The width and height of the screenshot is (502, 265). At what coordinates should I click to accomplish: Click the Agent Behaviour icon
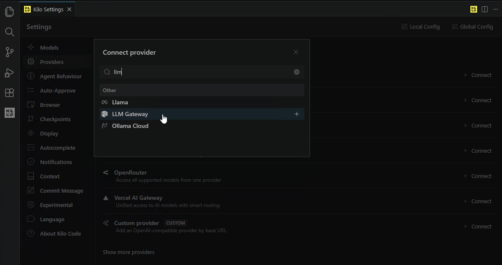pos(31,76)
